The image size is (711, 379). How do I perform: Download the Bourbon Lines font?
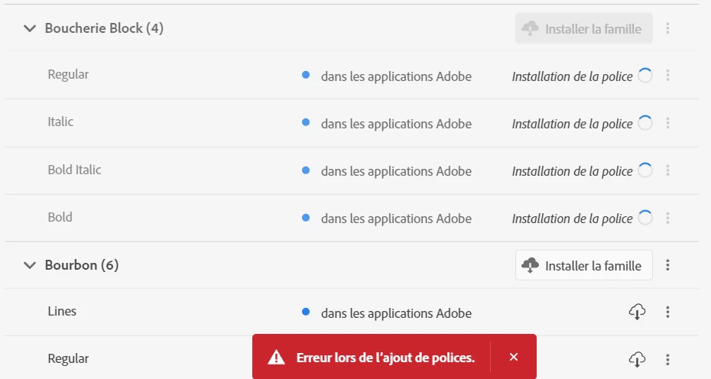point(637,312)
